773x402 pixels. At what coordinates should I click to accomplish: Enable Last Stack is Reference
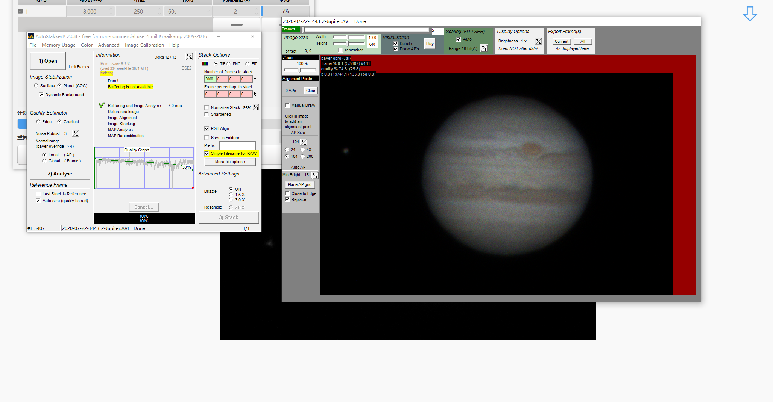pos(38,194)
